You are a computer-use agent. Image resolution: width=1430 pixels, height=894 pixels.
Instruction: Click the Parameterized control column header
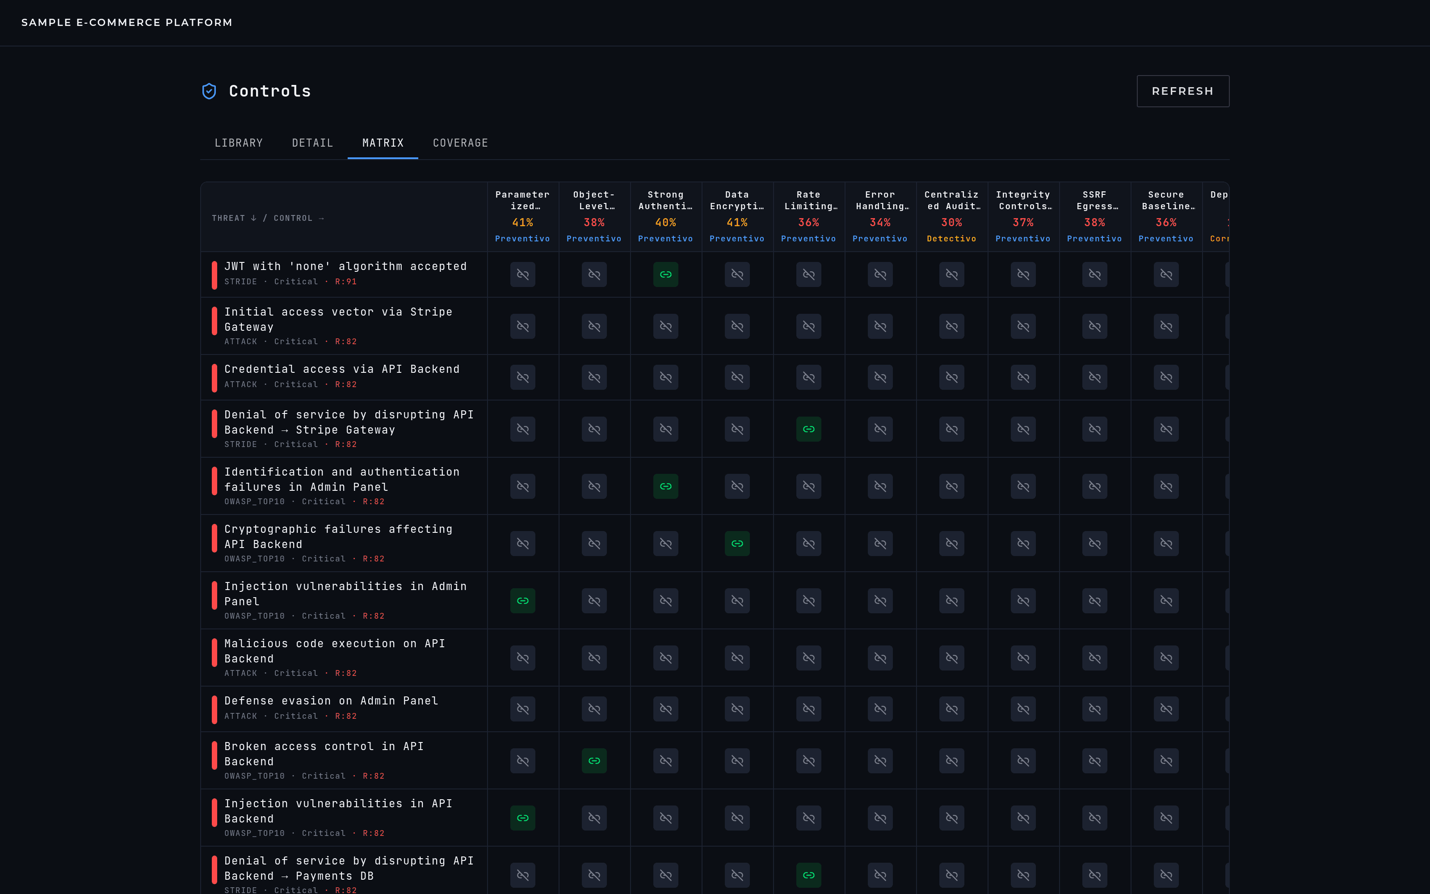522,217
